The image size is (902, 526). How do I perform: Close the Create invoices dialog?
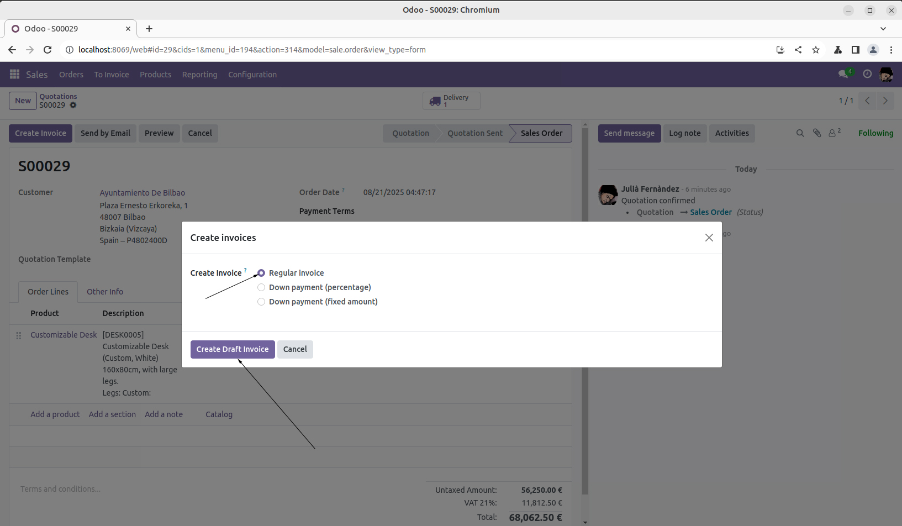pyautogui.click(x=709, y=238)
